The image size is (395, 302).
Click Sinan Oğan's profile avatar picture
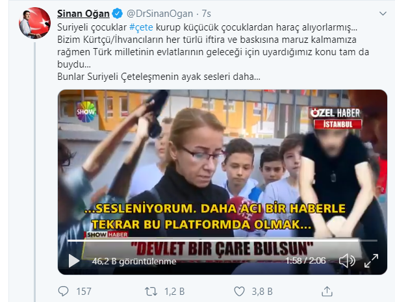pyautogui.click(x=35, y=23)
